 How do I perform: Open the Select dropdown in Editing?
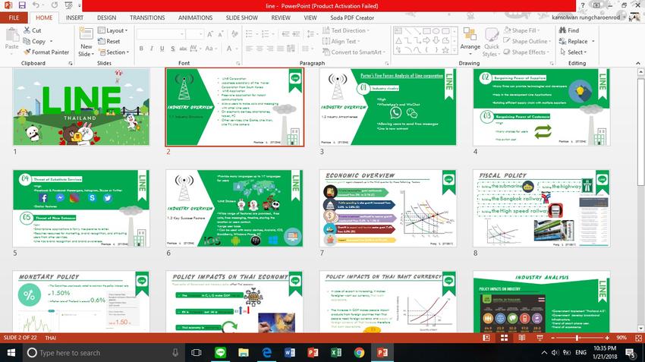coord(574,52)
